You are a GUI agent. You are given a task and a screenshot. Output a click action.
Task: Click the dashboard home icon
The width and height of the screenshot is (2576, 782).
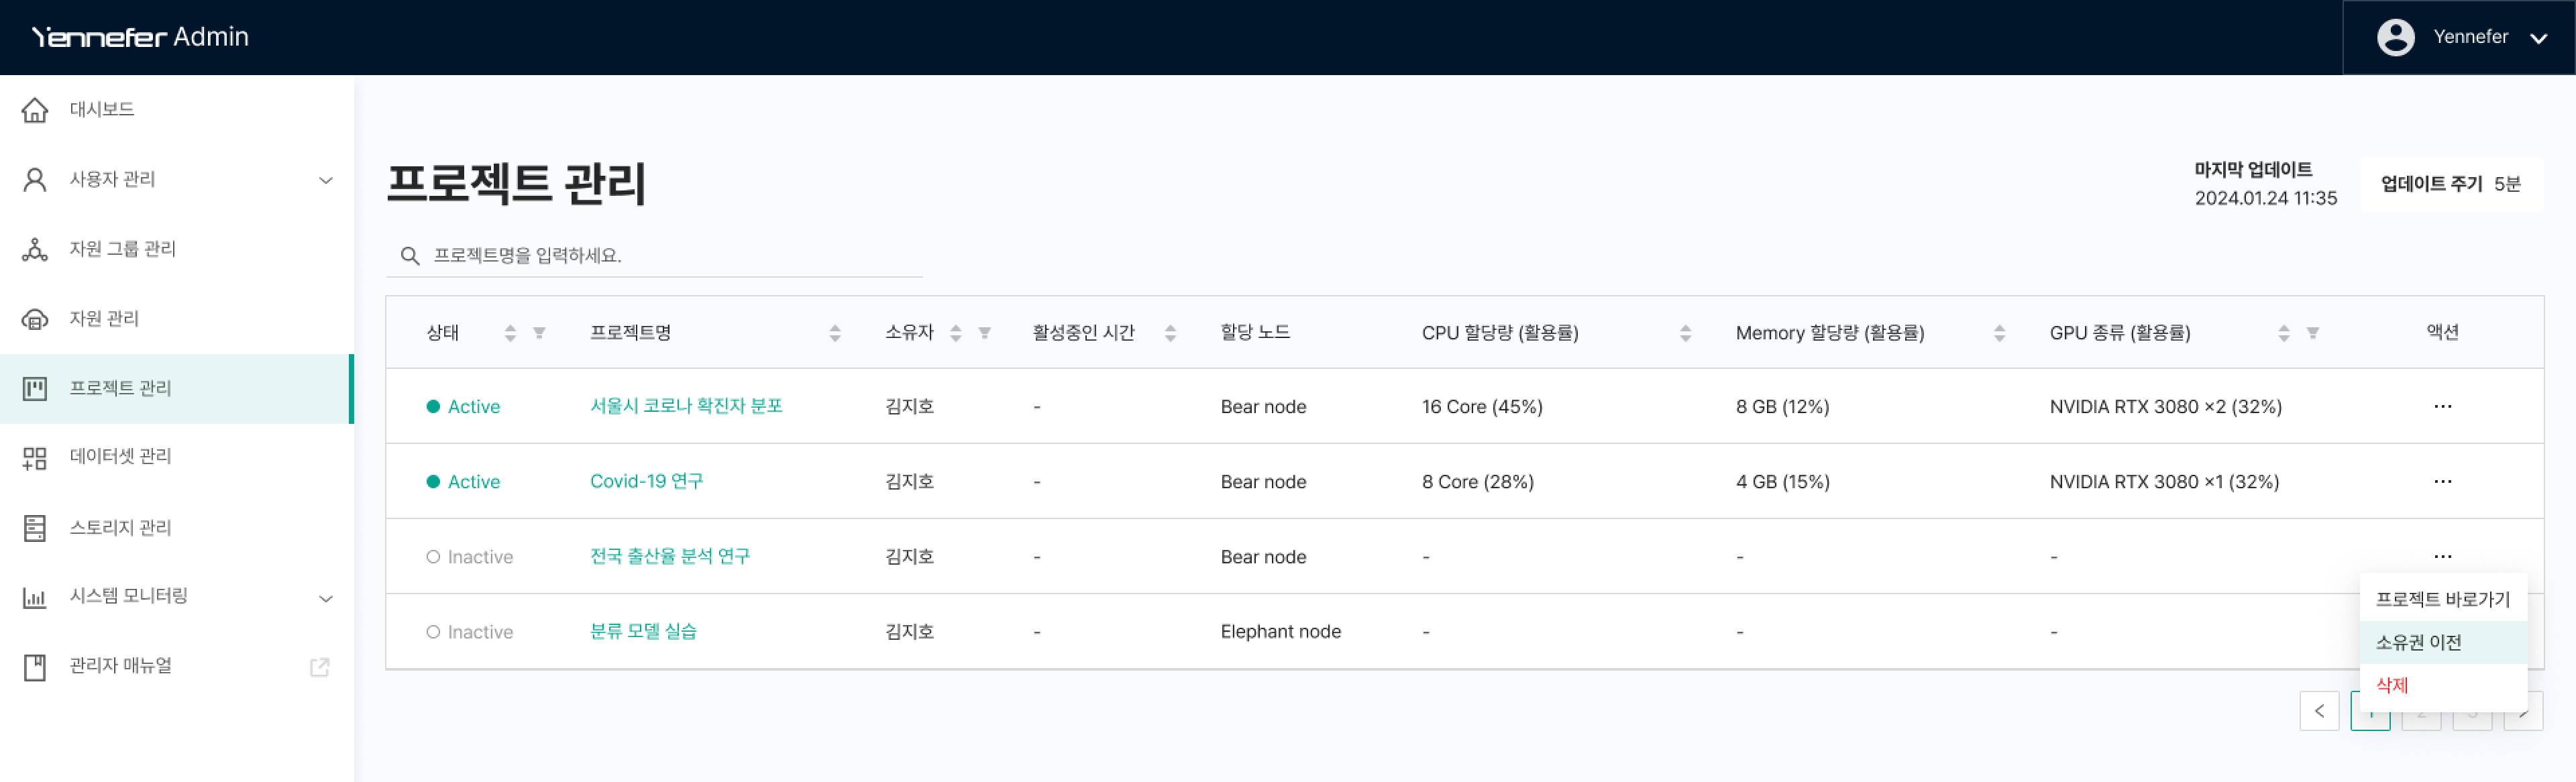(x=35, y=110)
